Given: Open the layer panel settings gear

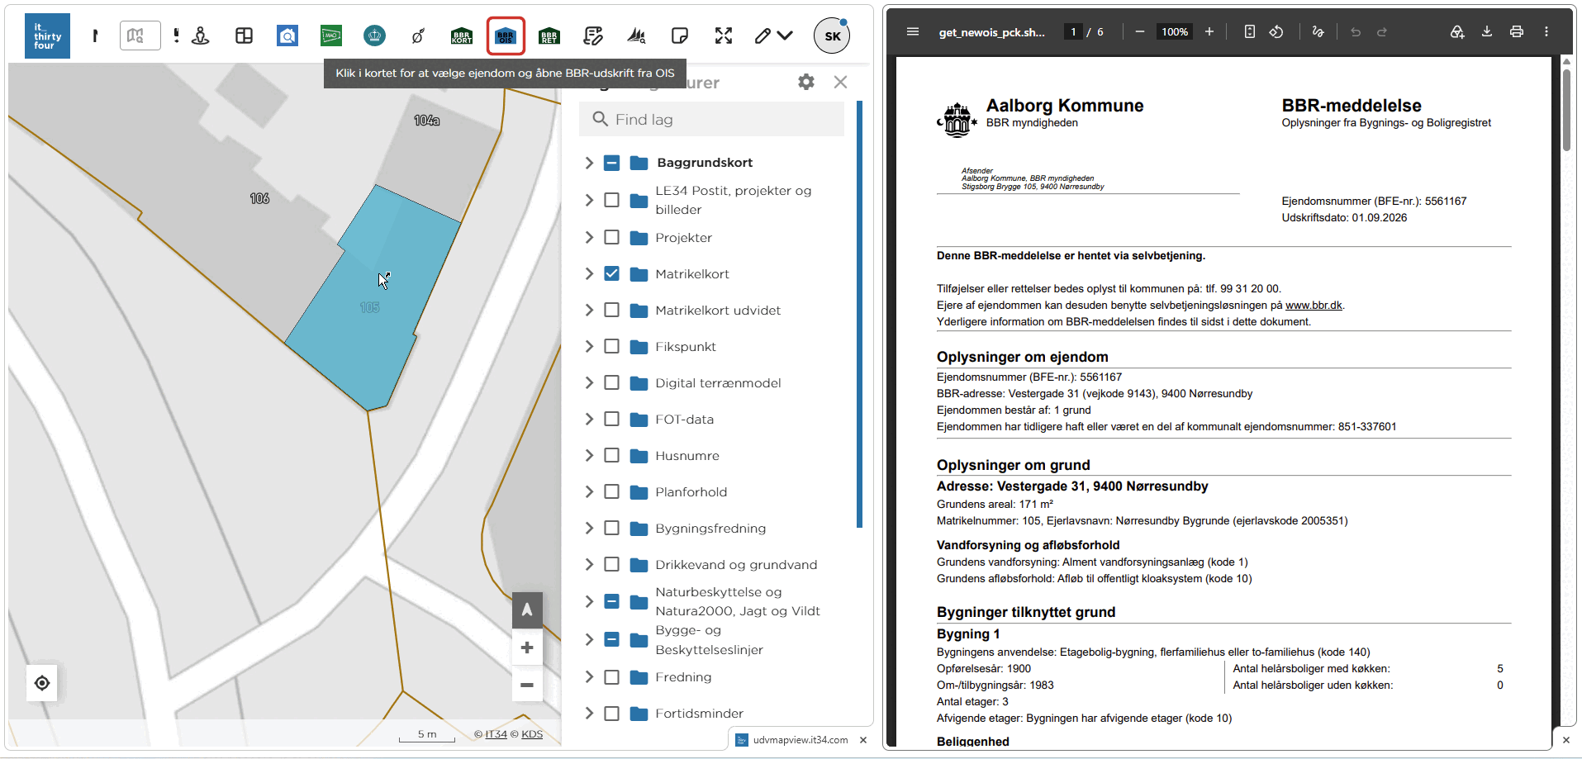Looking at the screenshot, I should (806, 82).
